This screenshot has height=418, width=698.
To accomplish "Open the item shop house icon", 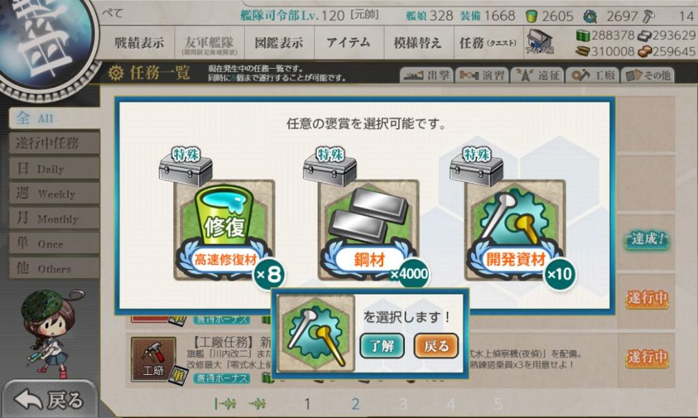I will [x=539, y=42].
